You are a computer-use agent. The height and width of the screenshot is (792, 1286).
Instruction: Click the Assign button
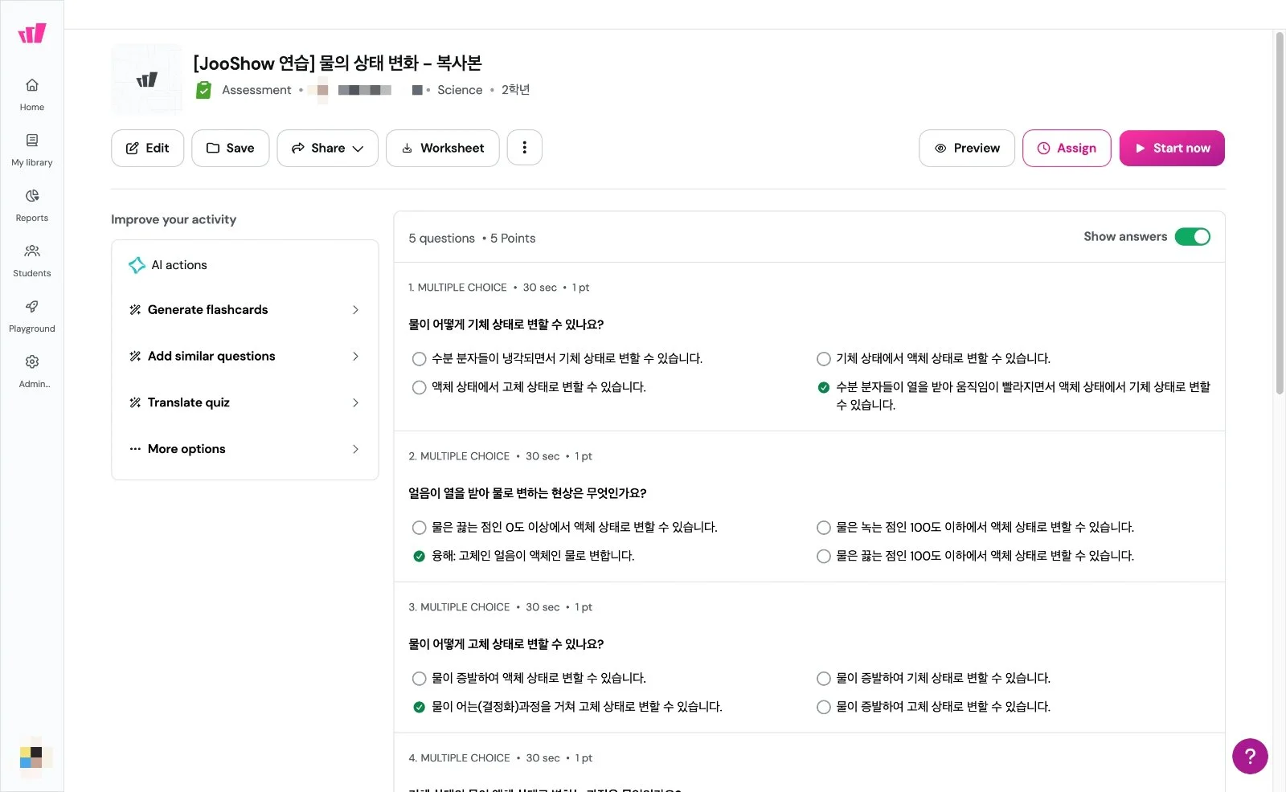(x=1067, y=148)
